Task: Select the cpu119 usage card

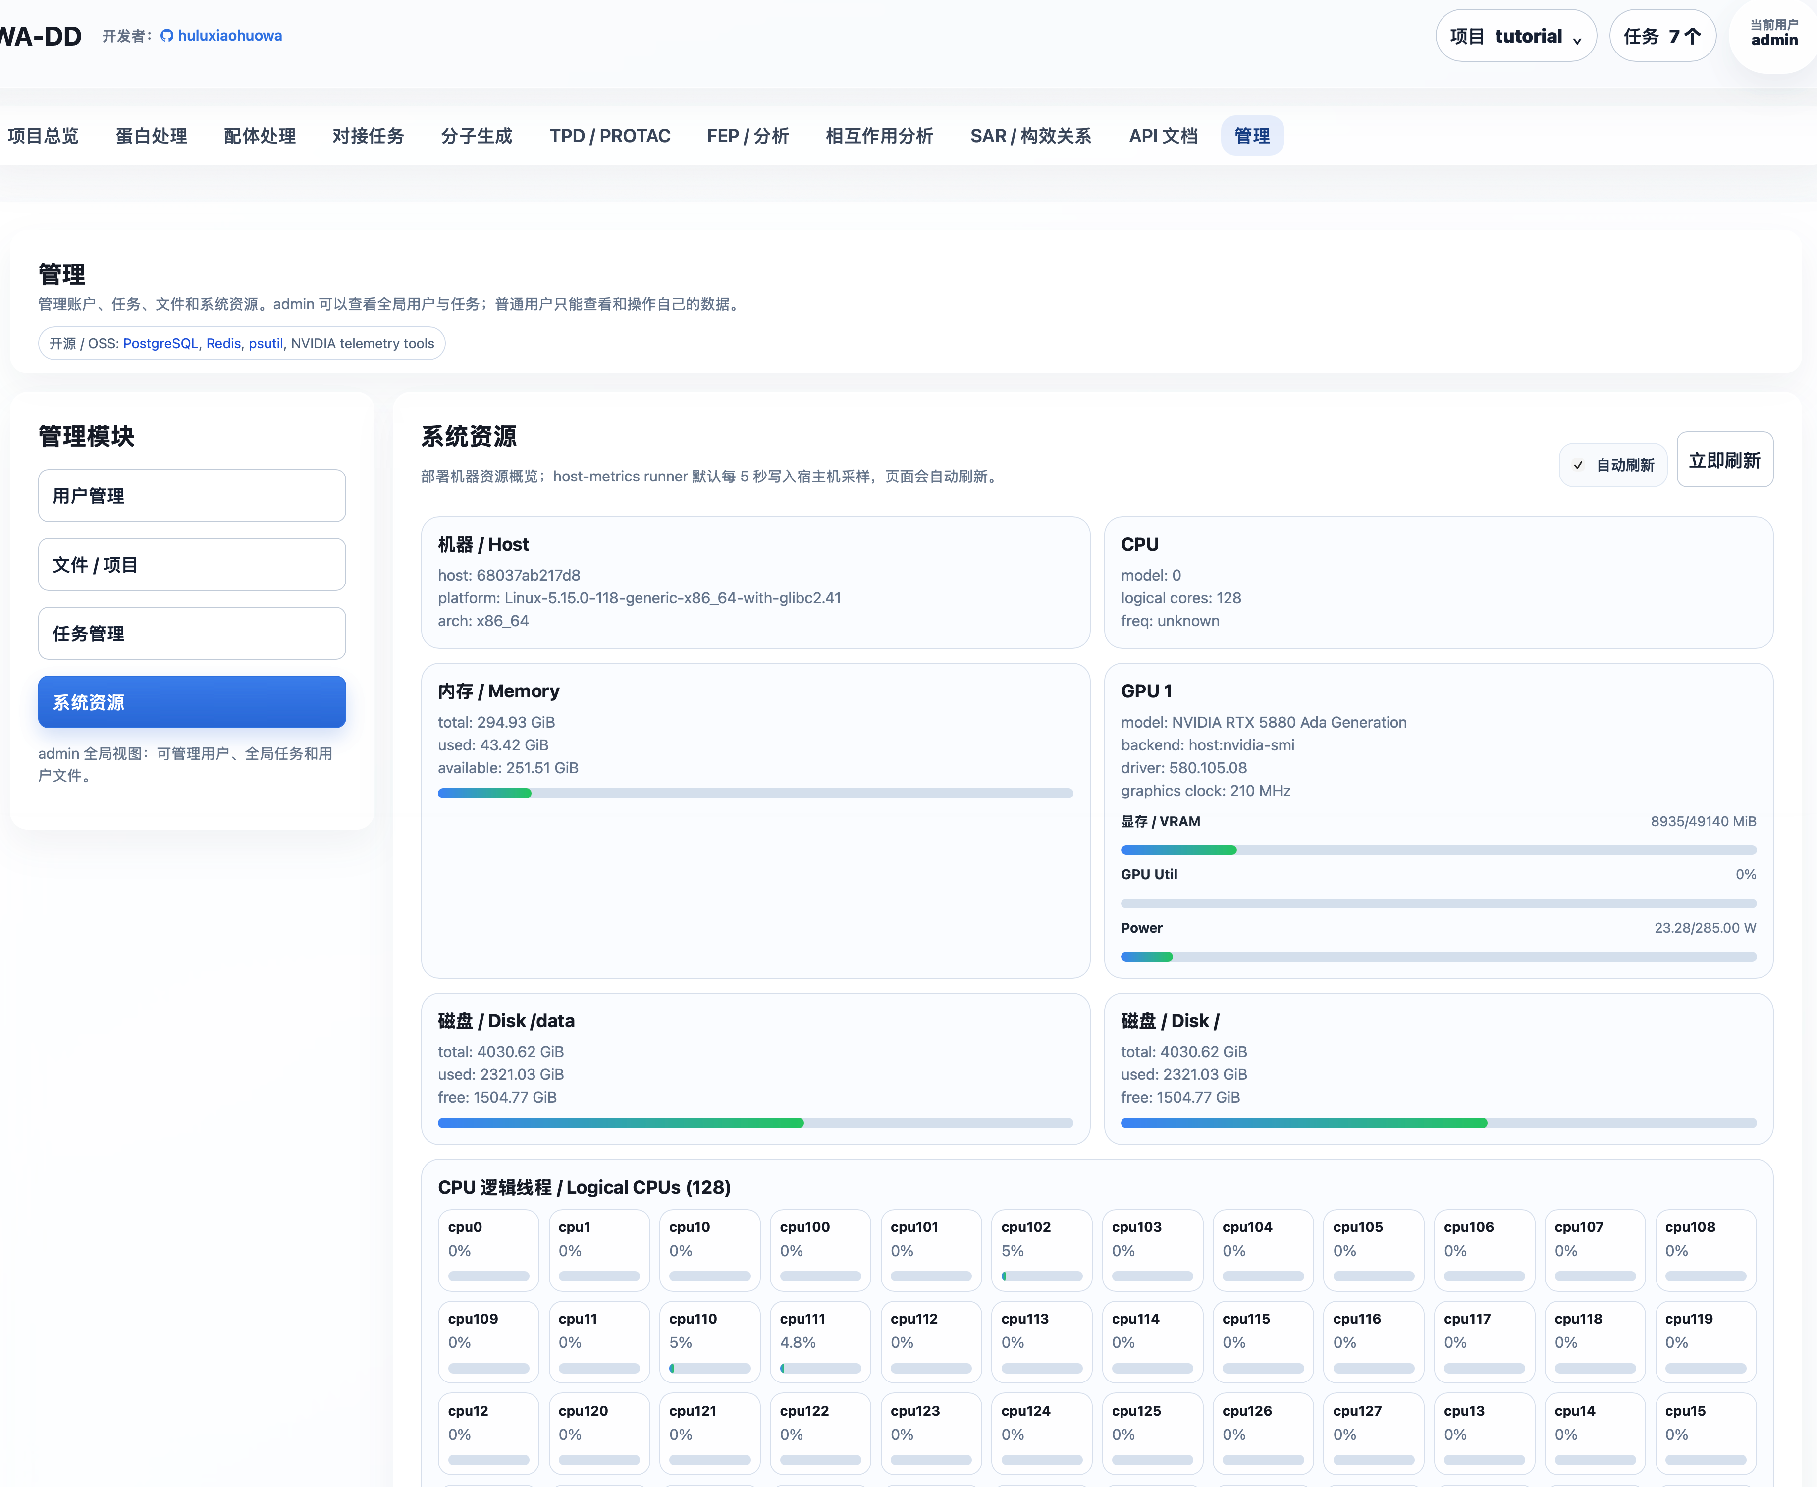Action: point(1706,1342)
